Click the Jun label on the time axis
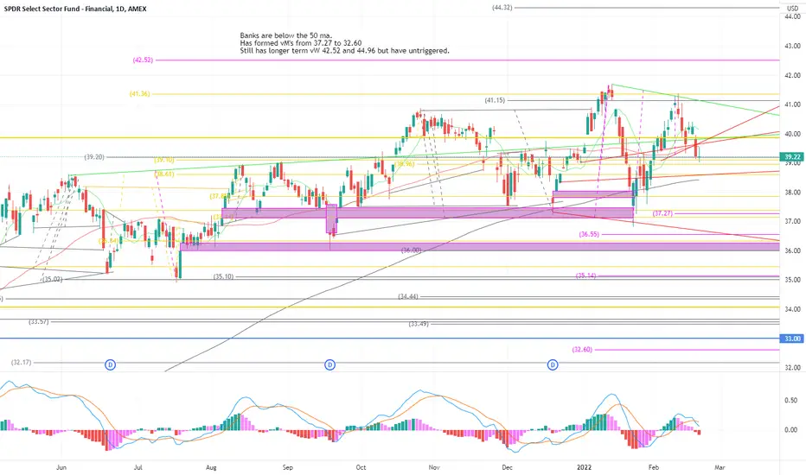This screenshot has height=475, width=806. (x=61, y=467)
